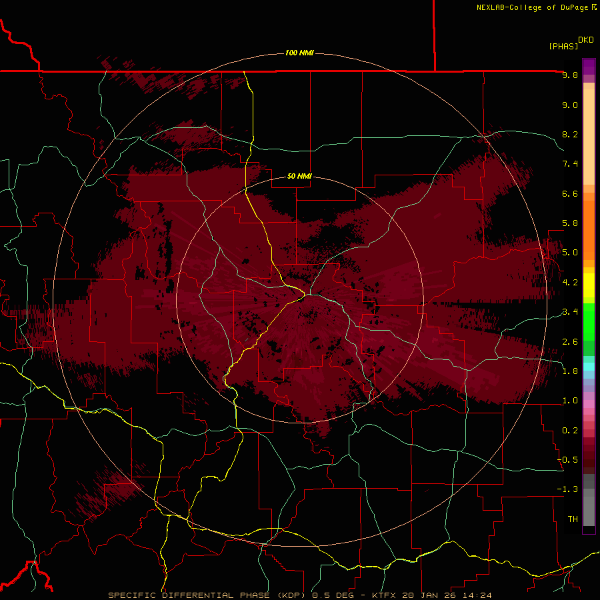Click the 5.0 scale value
The image size is (600, 600).
[x=570, y=253]
